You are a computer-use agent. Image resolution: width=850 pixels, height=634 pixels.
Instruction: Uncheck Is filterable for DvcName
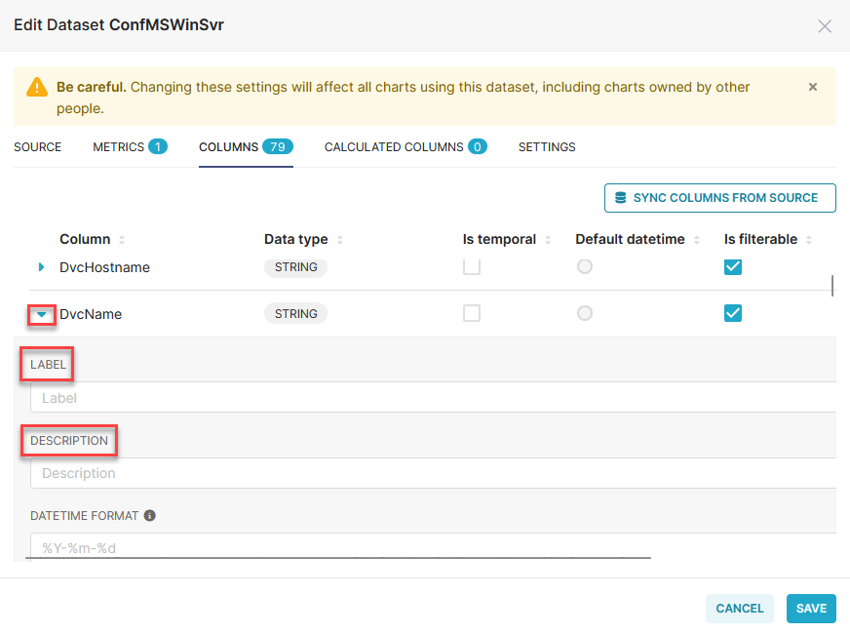click(x=733, y=313)
